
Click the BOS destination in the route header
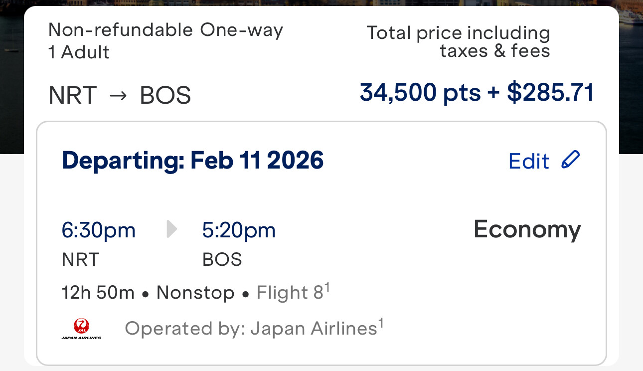(x=165, y=95)
